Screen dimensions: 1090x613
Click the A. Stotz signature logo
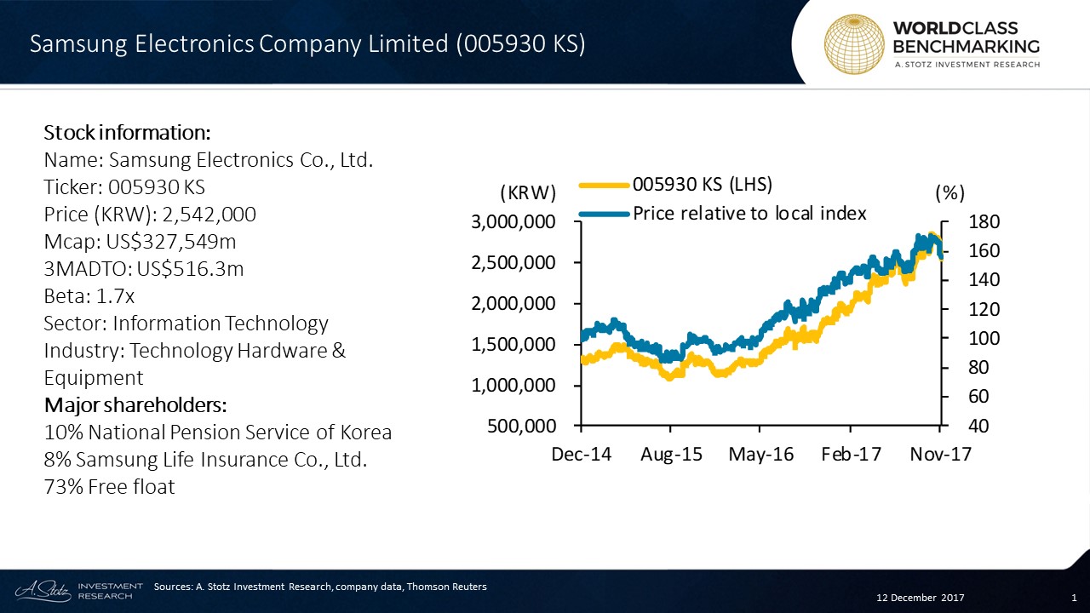43,590
